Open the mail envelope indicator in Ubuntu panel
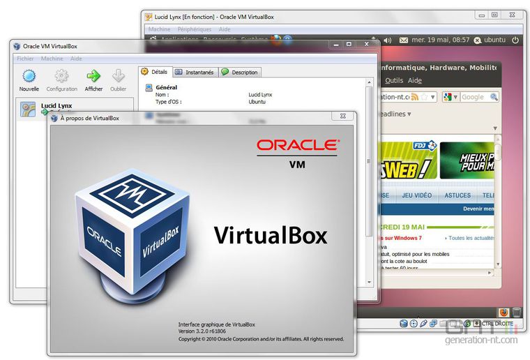This screenshot has width=530, height=360. coord(404,40)
